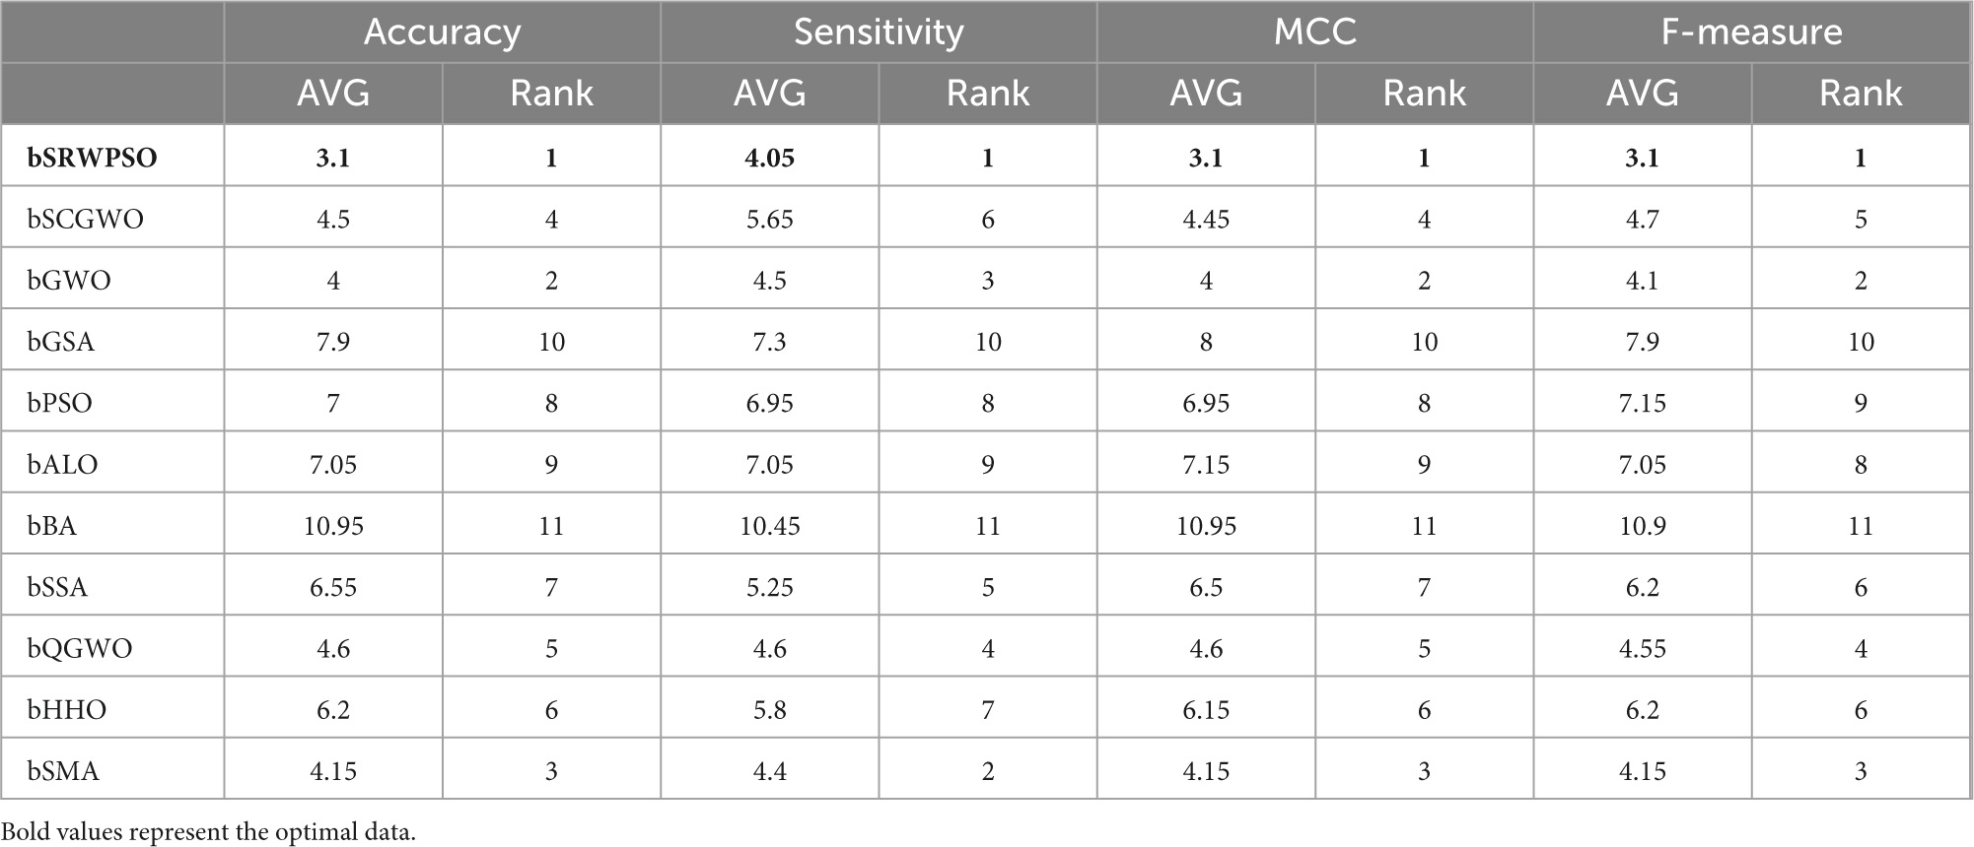Select the bQGWO row label
The width and height of the screenshot is (1974, 847).
(80, 649)
